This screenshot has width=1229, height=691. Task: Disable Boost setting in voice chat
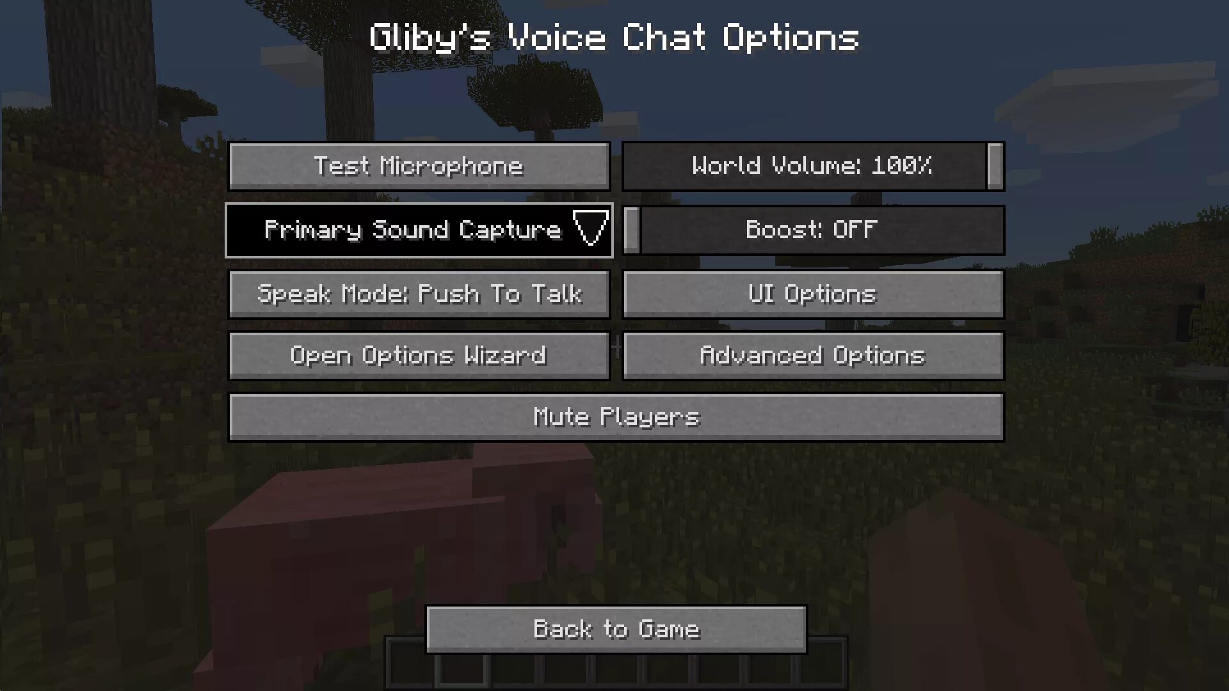pyautogui.click(x=812, y=230)
